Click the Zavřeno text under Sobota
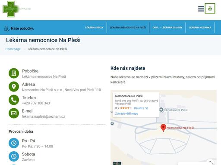Image resolution: width=221 pixels, height=165 pixels. (28, 160)
